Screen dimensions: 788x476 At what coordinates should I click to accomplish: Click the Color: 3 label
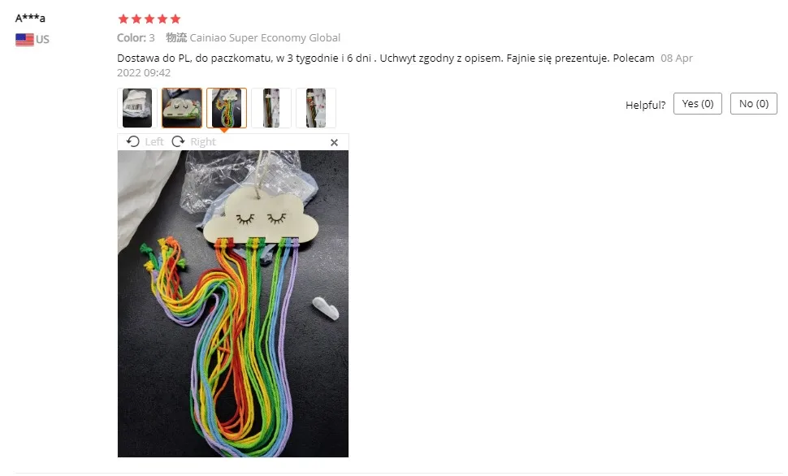coord(136,37)
